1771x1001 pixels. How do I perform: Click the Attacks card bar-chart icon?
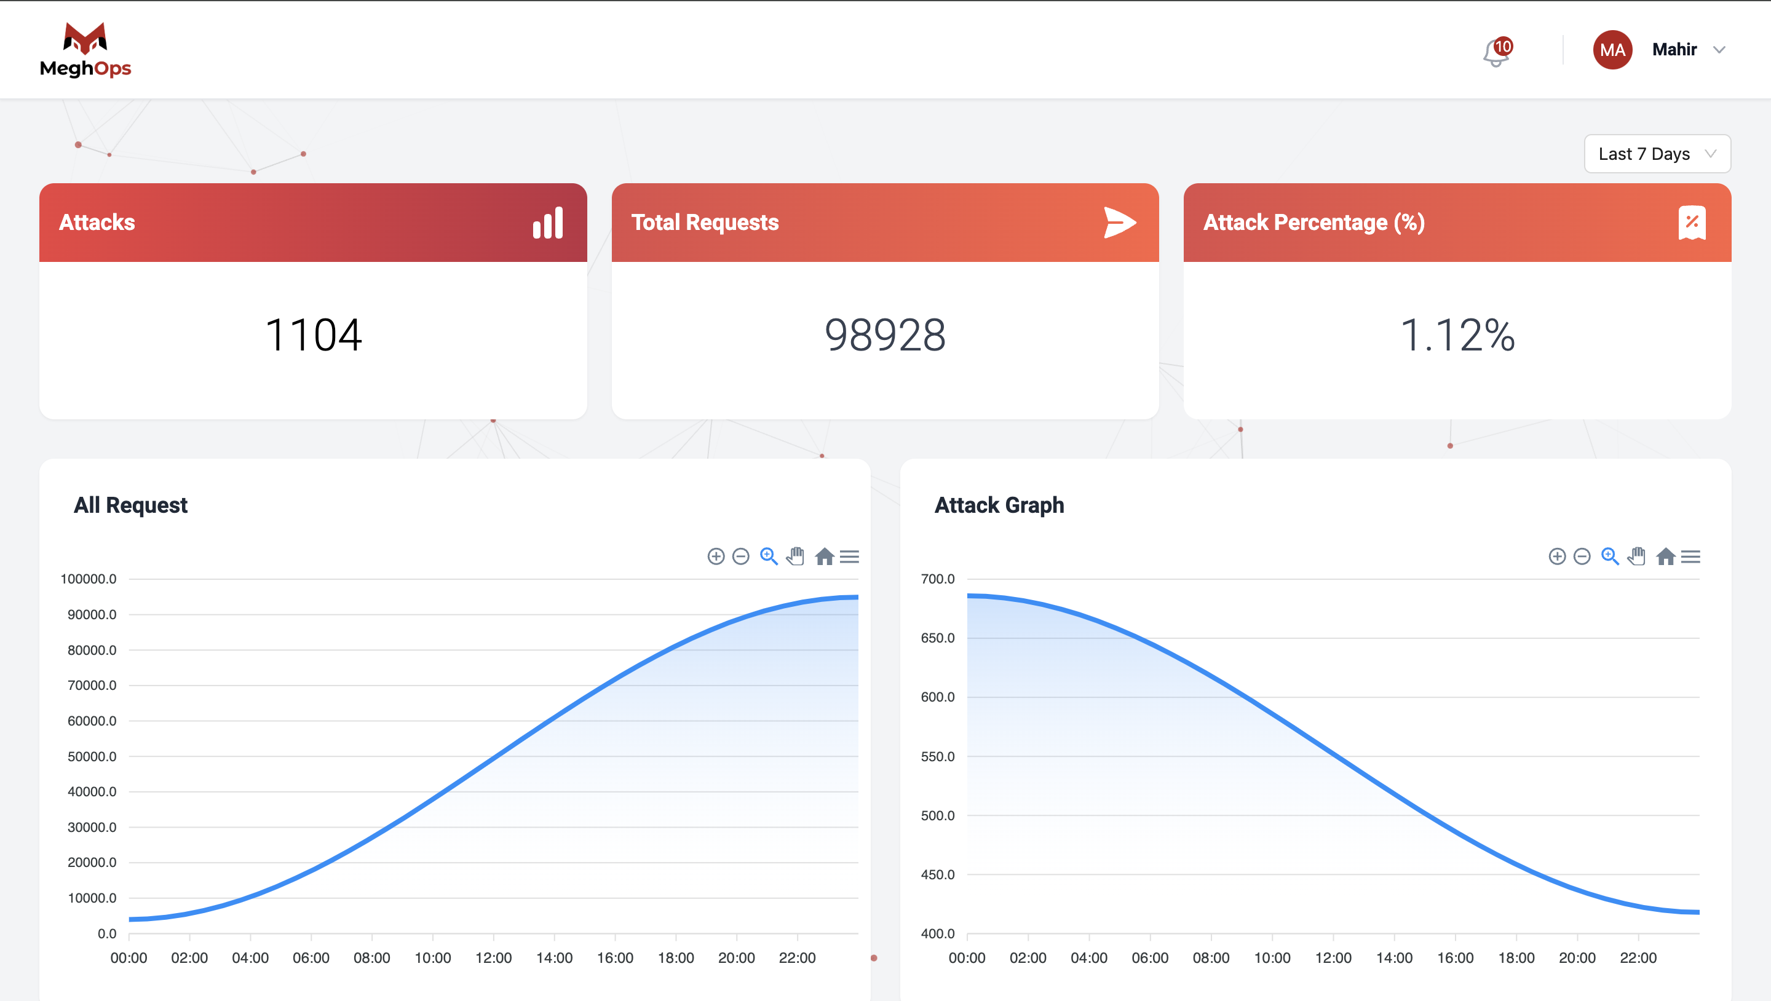pyautogui.click(x=548, y=223)
